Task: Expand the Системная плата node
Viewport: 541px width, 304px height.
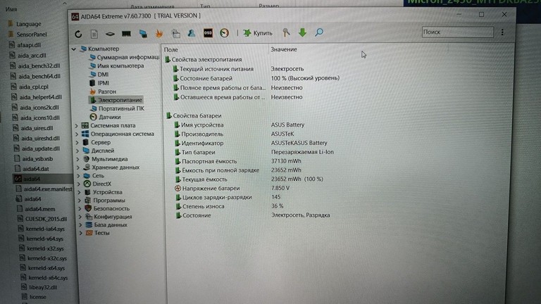Action: click(x=77, y=126)
